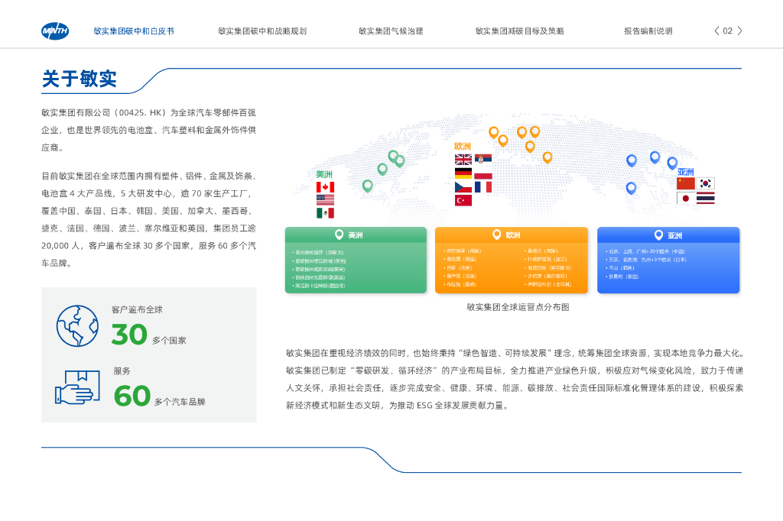The image size is (783, 521).
Task: Open the 报告编制说明 nav tab
Action: coord(648,31)
